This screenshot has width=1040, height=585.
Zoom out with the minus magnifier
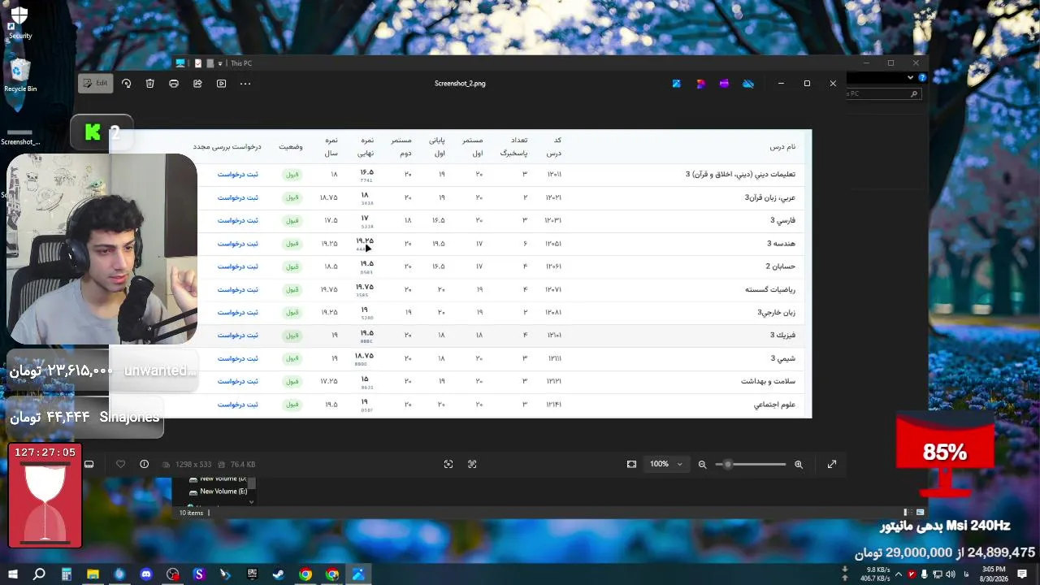(x=703, y=464)
